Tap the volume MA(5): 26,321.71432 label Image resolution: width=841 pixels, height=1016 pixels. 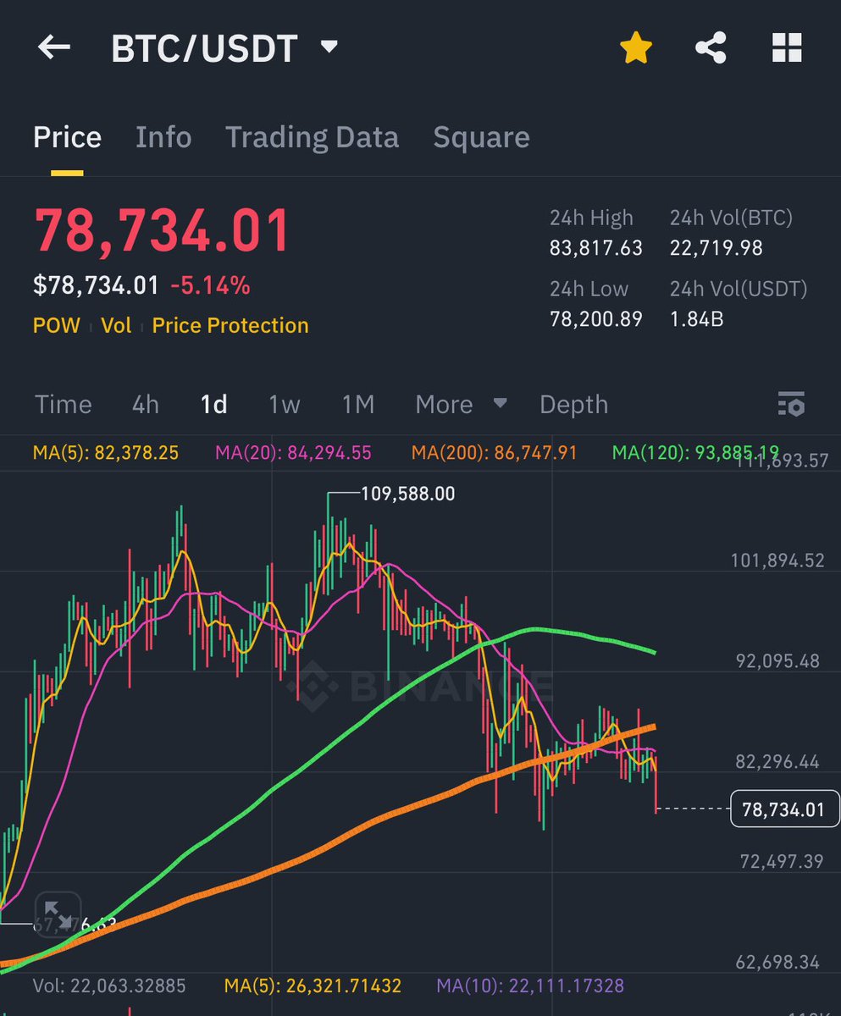coord(313,986)
